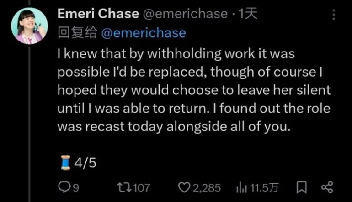Click the reply speech bubble icon
Screen dimensions: 352x202
click(64, 186)
